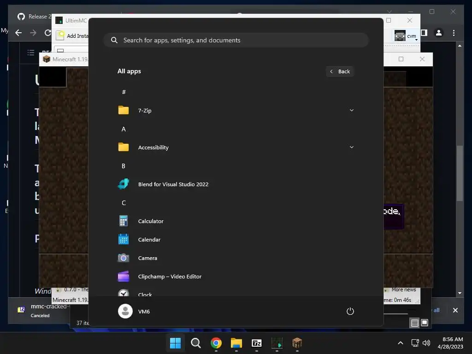Screen dimensions: 472x354
Task: Open the GitHub table of contents icon
Action: (x=31, y=53)
